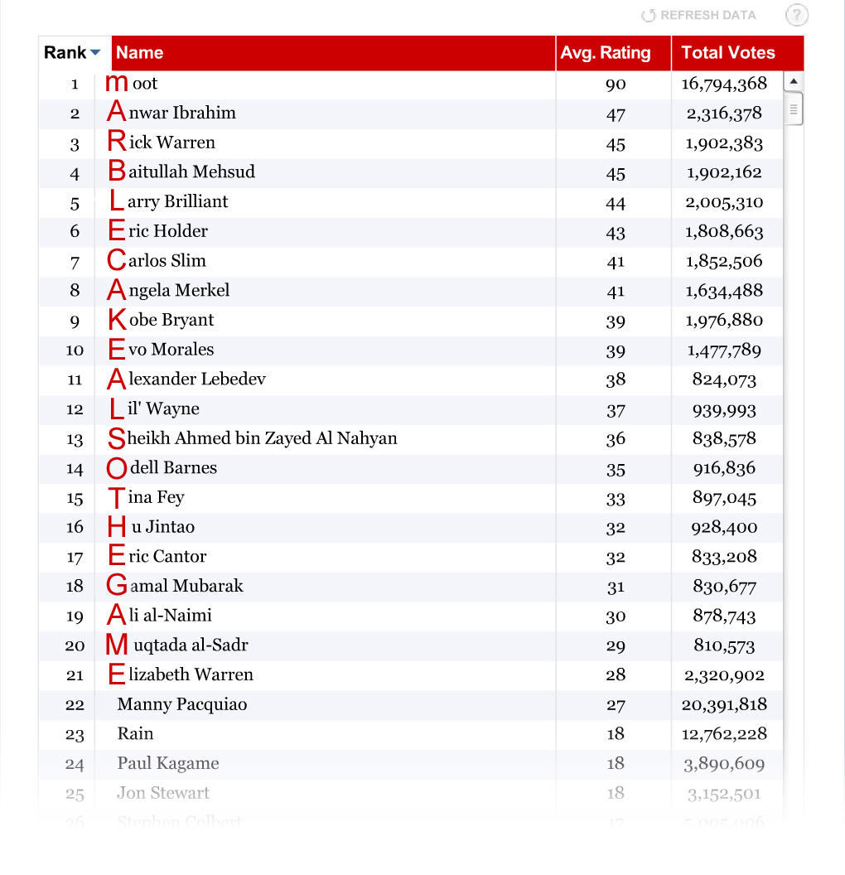The image size is (845, 875).
Task: Expand the Rank sort dropdown arrow
Action: point(95,53)
